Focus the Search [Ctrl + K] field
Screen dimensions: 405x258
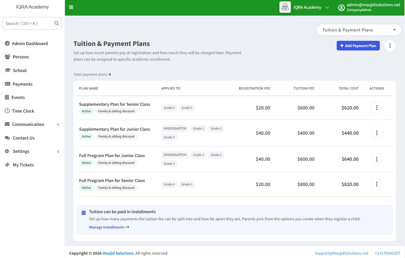pyautogui.click(x=32, y=23)
